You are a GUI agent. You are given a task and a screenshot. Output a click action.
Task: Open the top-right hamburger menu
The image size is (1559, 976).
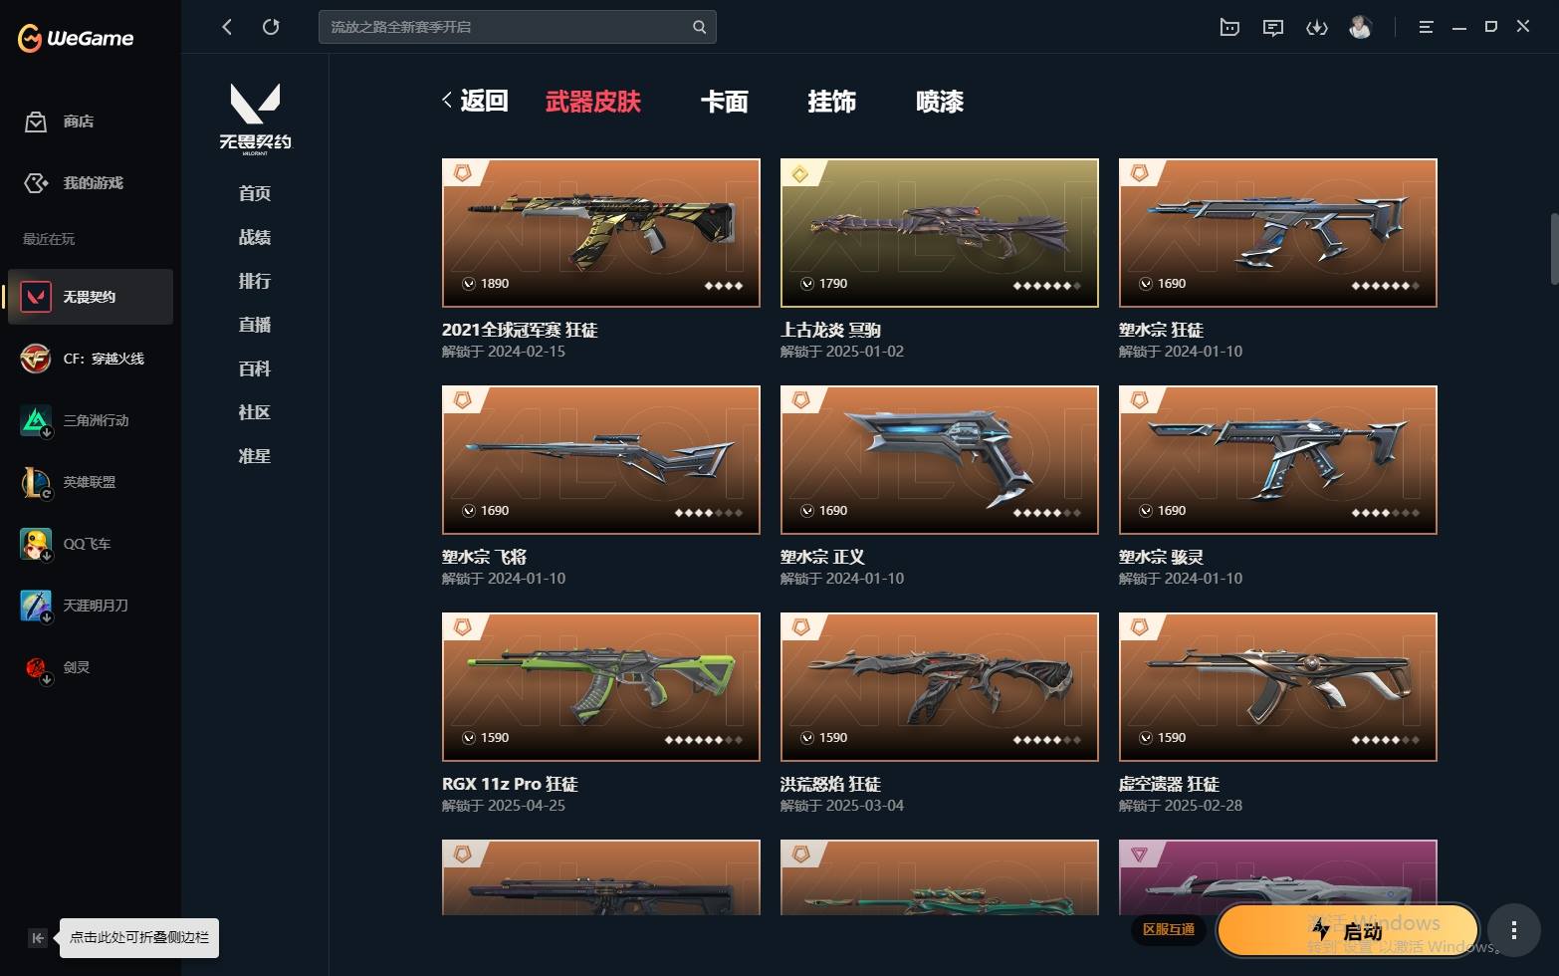pyautogui.click(x=1426, y=27)
